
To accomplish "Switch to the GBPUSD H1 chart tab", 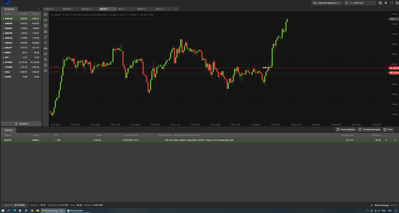I will 70,9.
